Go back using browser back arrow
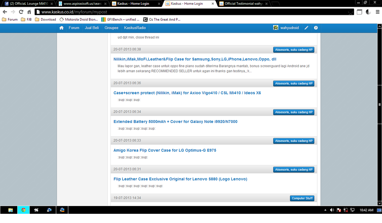Image resolution: width=382 pixels, height=223 pixels. click(x=5, y=12)
